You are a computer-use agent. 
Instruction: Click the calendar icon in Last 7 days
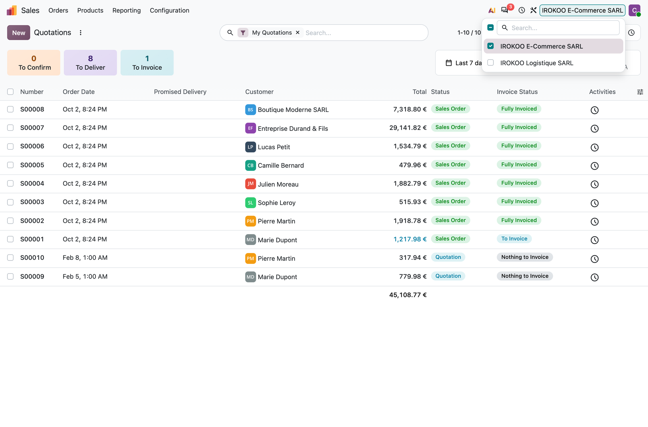pos(449,63)
